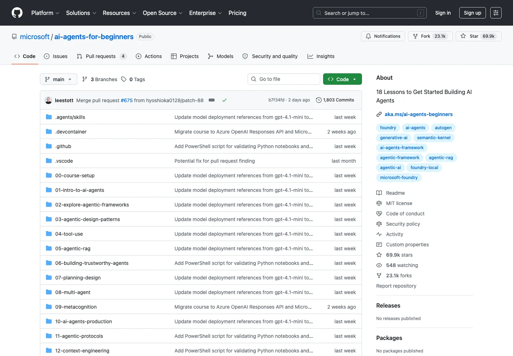
Task: Expand commit message ellipsis icon
Action: pyautogui.click(x=212, y=100)
